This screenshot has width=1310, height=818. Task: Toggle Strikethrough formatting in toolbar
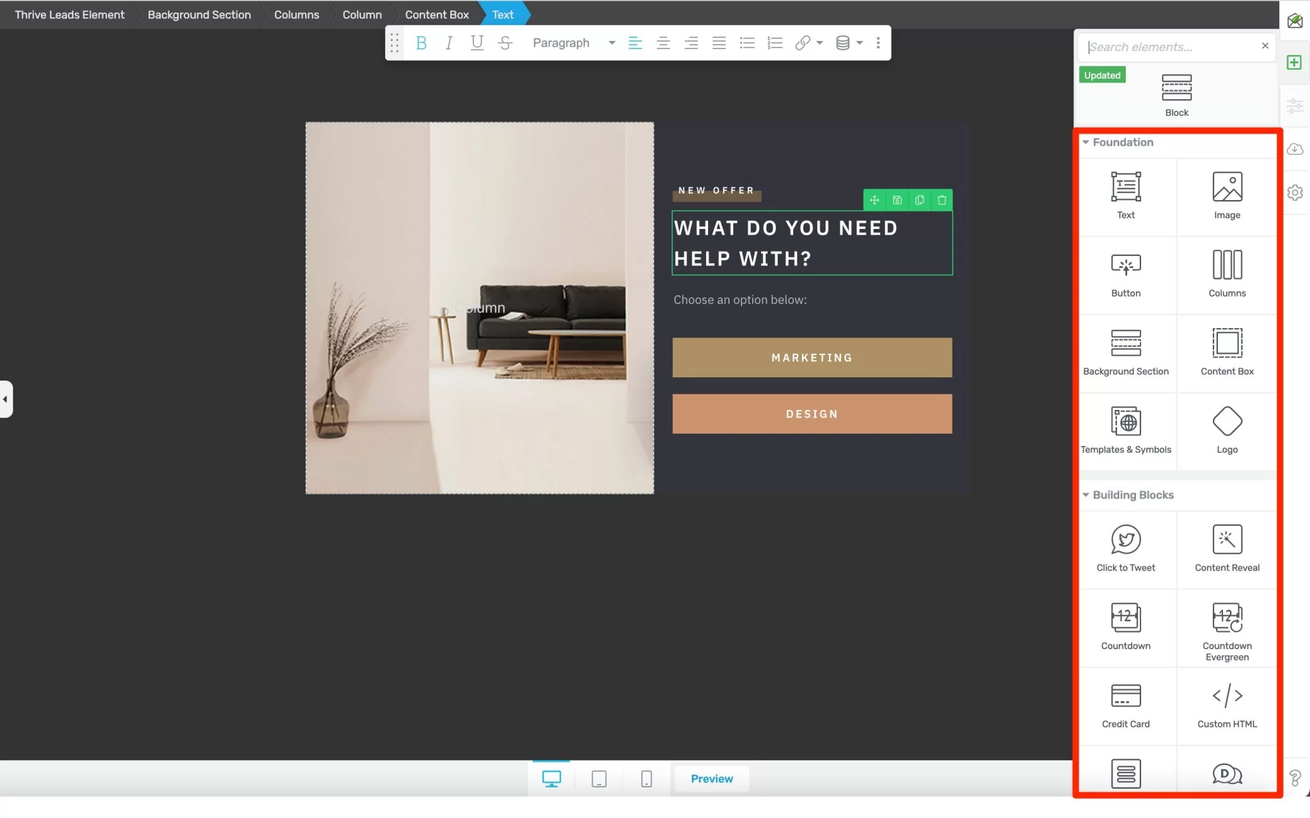click(x=505, y=42)
